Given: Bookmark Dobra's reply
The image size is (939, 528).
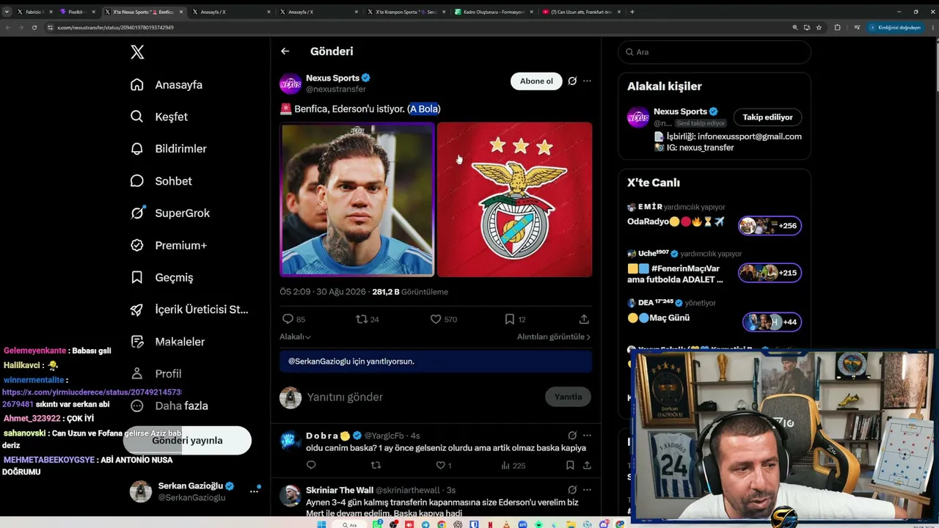Looking at the screenshot, I should pos(570,465).
